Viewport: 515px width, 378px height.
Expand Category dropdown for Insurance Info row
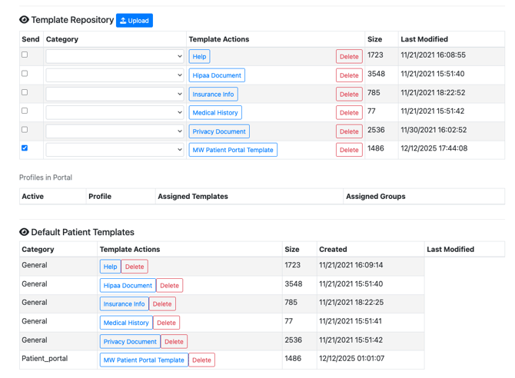click(115, 94)
